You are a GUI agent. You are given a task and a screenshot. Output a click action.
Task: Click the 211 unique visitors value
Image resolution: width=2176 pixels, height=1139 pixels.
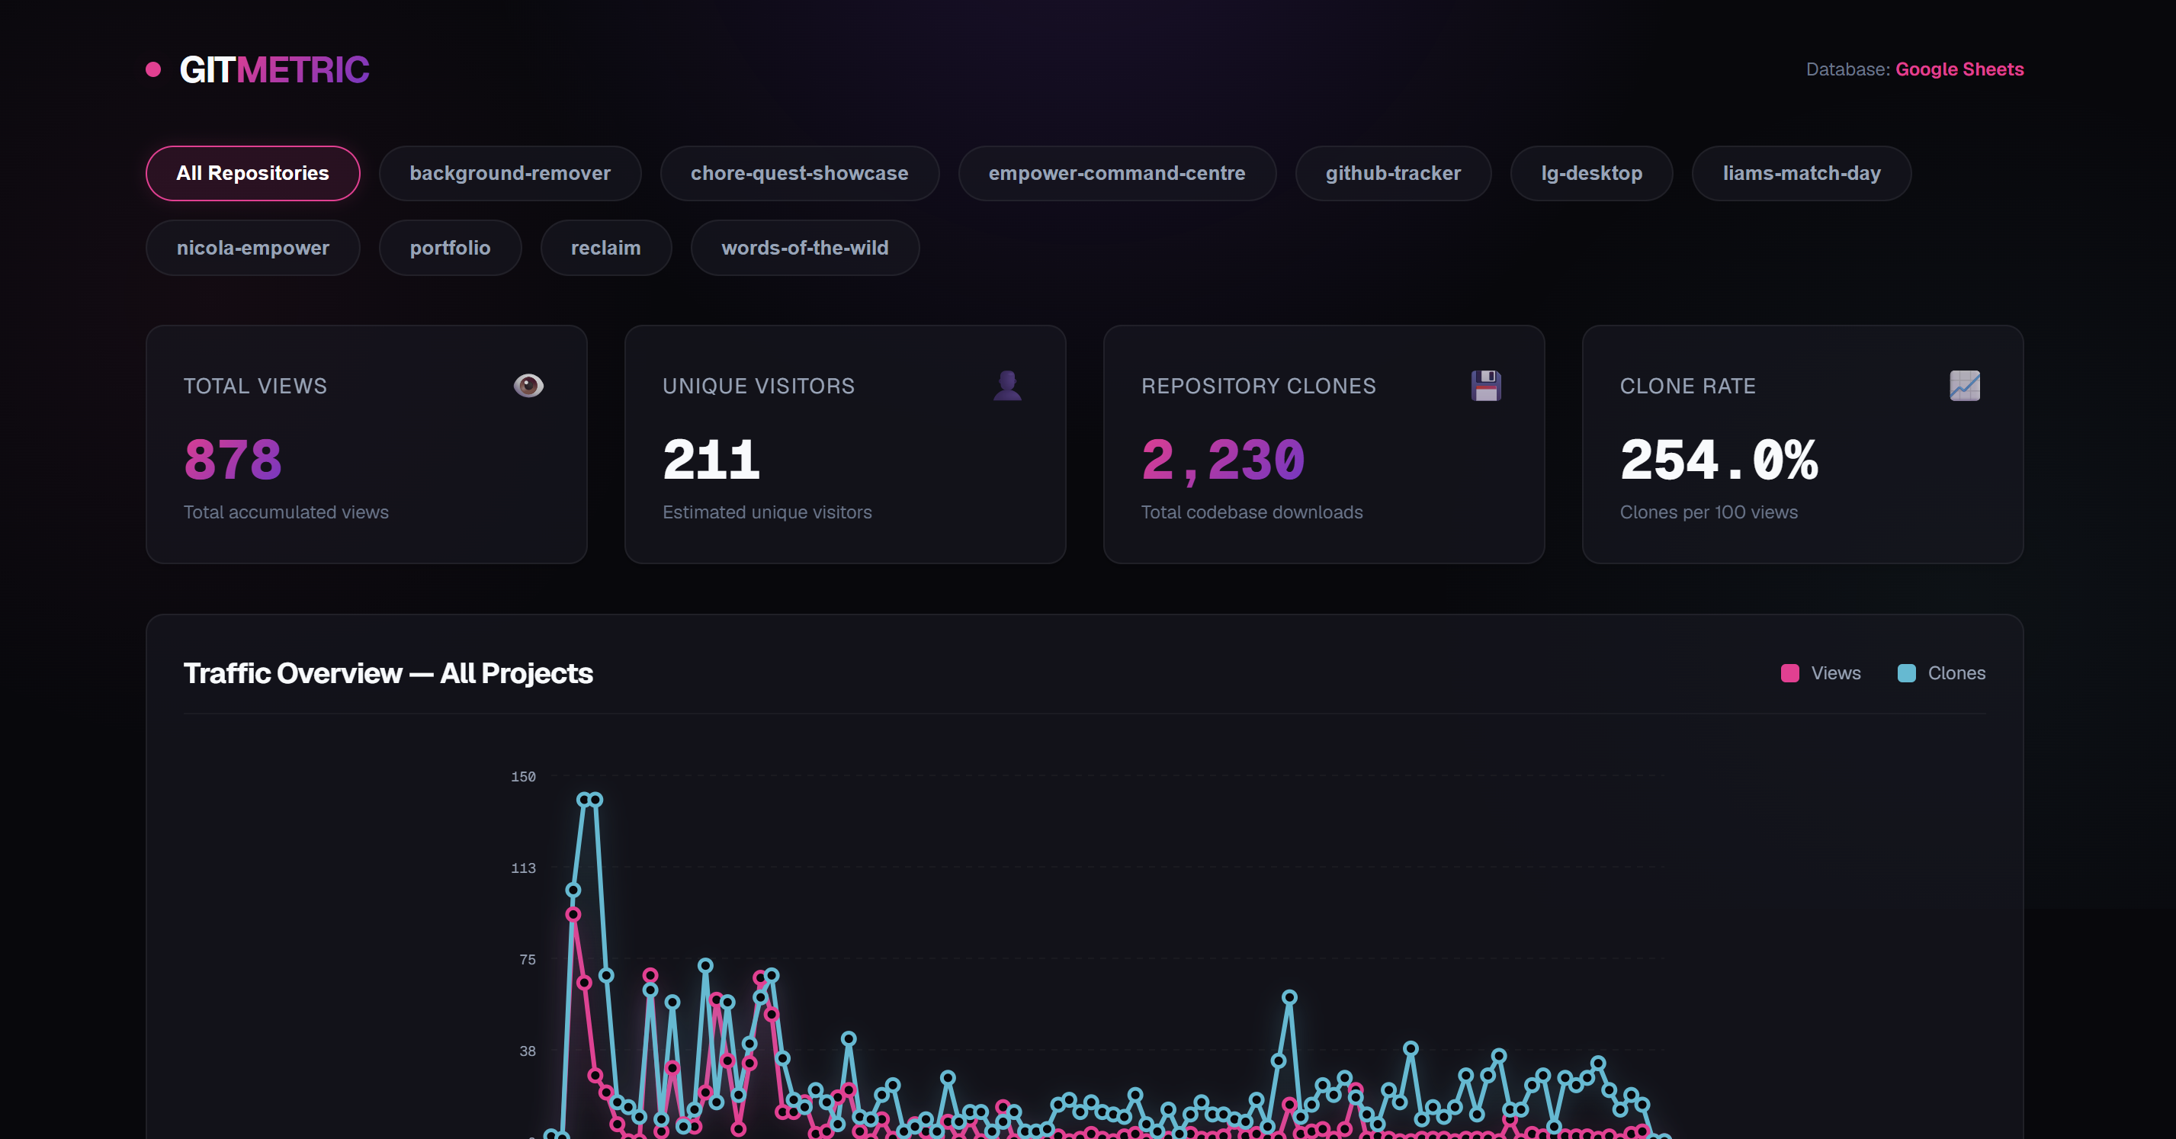(711, 460)
